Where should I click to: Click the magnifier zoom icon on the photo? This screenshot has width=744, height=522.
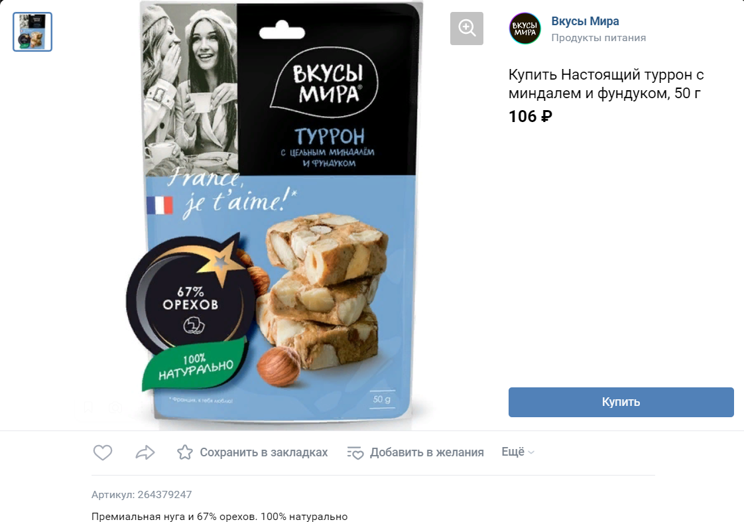(x=466, y=29)
